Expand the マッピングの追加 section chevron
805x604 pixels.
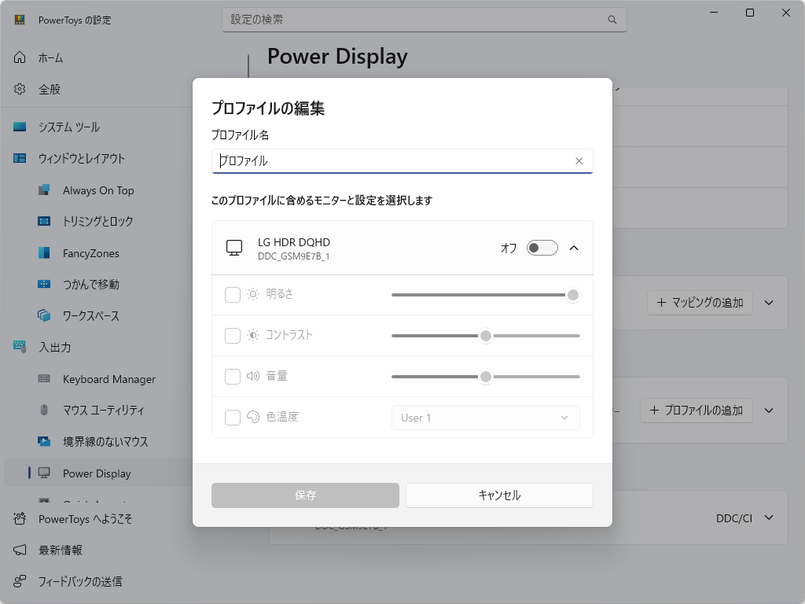(x=769, y=303)
